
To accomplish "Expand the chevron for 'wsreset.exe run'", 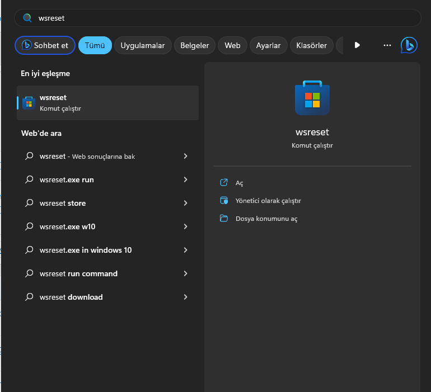I will pos(185,180).
